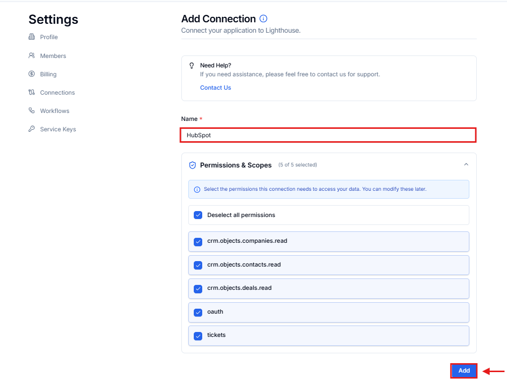Uncheck the tickets permission checkbox
The height and width of the screenshot is (384, 507).
click(198, 336)
